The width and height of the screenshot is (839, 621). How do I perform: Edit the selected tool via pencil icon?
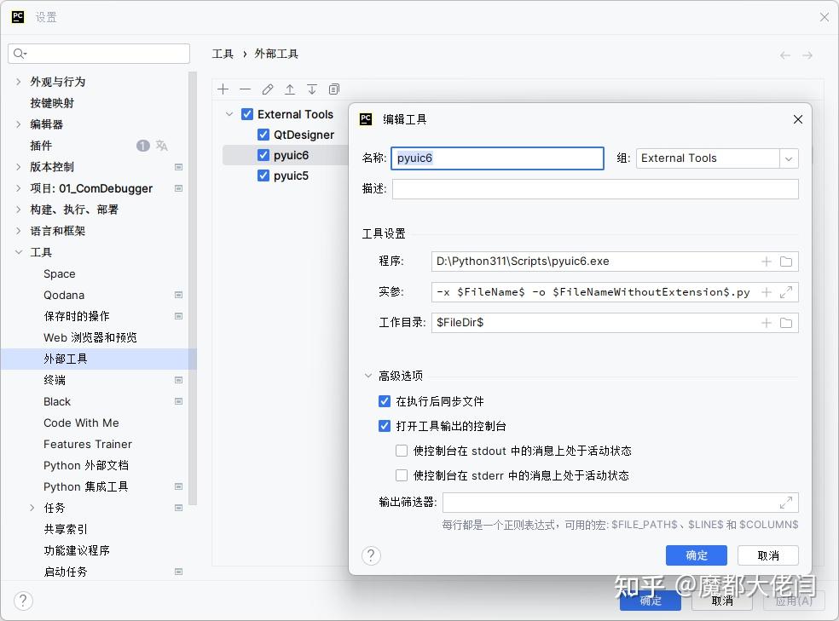(x=269, y=89)
